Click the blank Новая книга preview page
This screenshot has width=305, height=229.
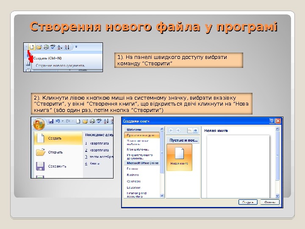(x=238, y=167)
